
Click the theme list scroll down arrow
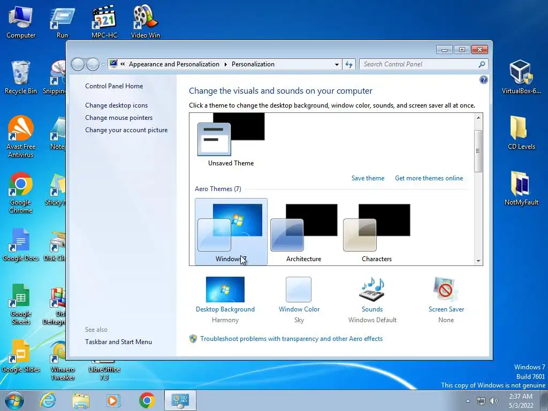478,261
